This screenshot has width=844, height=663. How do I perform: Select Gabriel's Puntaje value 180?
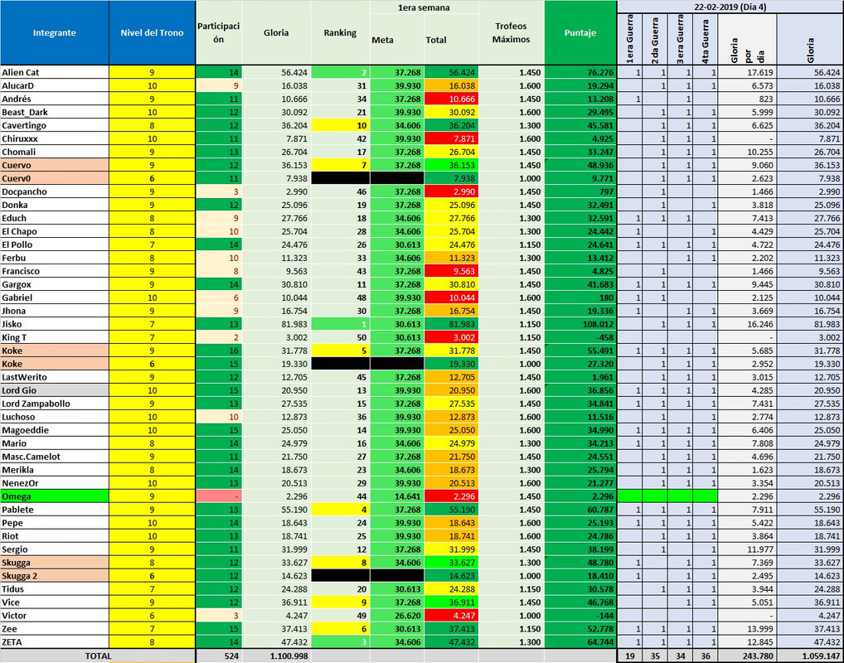pos(580,298)
